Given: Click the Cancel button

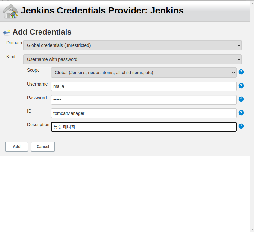Looking at the screenshot, I should point(43,147).
